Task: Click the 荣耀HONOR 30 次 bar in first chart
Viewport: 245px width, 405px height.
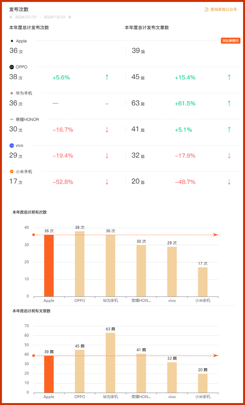Action: tap(141, 271)
